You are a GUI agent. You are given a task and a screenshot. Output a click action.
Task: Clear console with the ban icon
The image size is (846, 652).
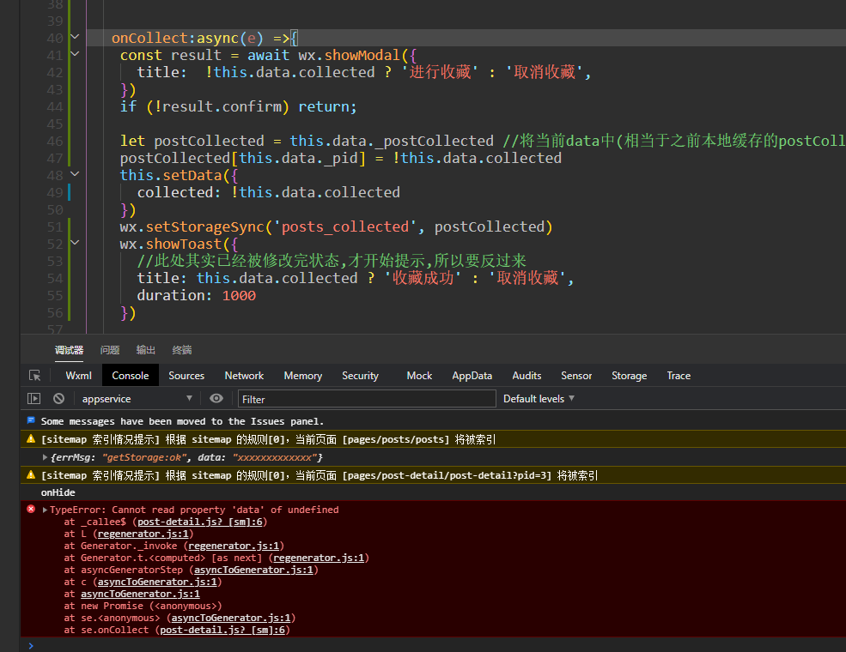58,399
